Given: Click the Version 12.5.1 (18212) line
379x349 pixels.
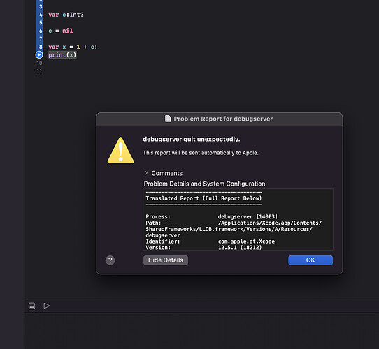Looking at the screenshot, I should click(203, 247).
